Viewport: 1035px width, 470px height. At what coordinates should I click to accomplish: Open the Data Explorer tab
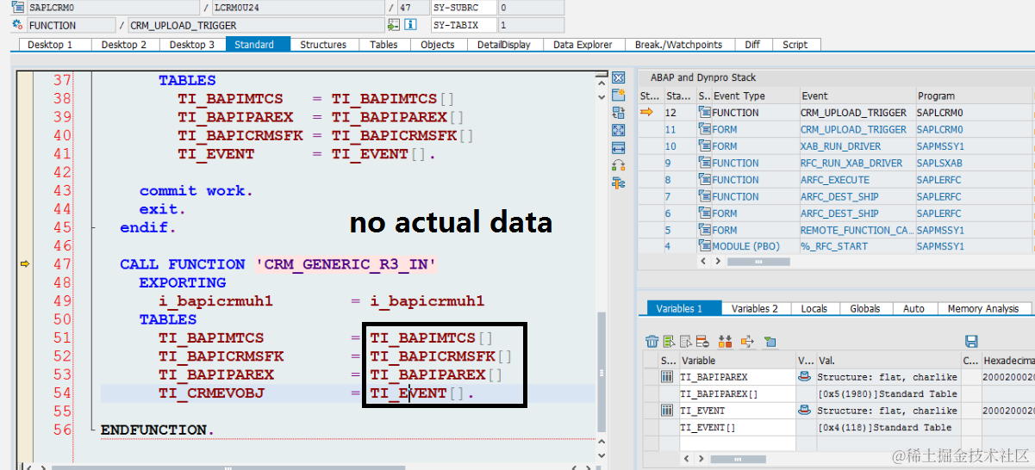tap(583, 45)
